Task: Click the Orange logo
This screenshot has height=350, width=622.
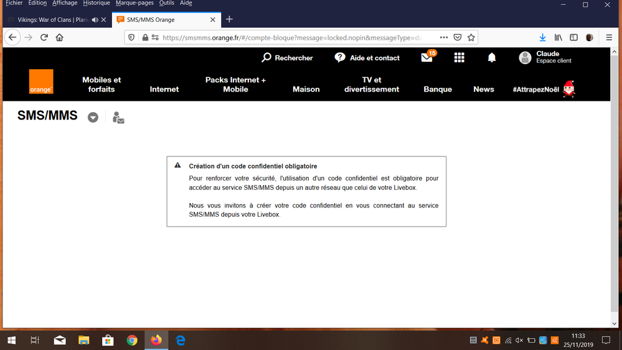Action: click(x=41, y=82)
